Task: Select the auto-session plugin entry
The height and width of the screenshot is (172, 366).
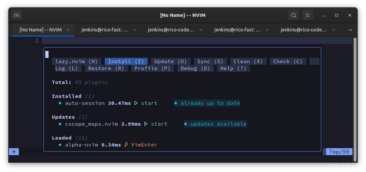Action: coord(85,103)
